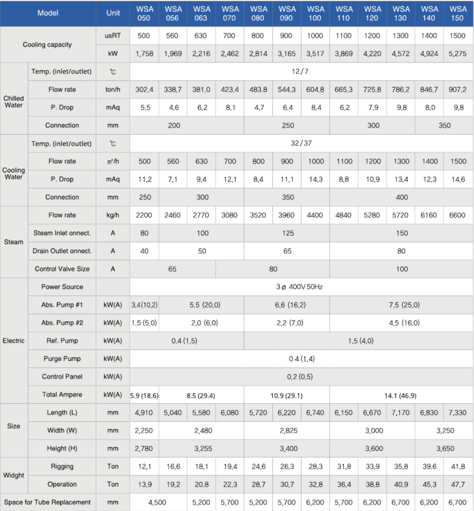
Task: Select Total Ampere value 5.9 (18.6)
Action: (x=144, y=395)
